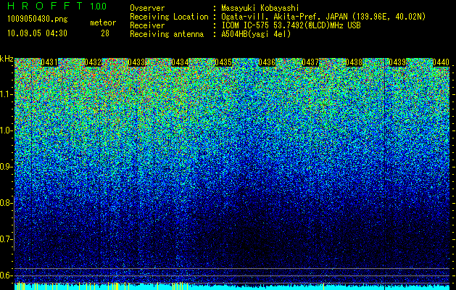Click the 0437 time marker label
The image size is (456, 290).
(310, 62)
